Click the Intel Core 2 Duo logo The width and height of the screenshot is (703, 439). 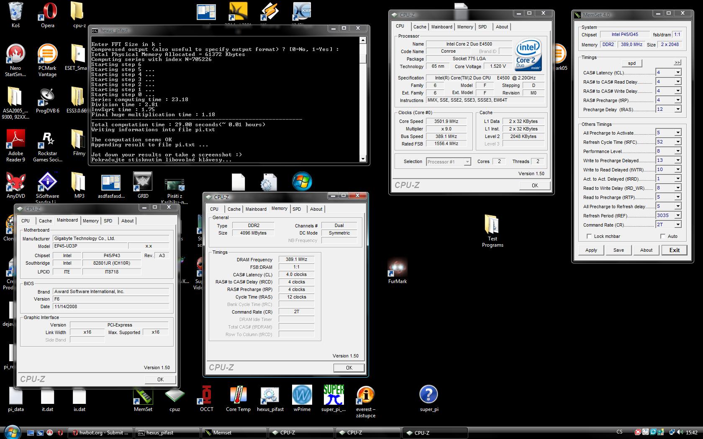[x=528, y=55]
